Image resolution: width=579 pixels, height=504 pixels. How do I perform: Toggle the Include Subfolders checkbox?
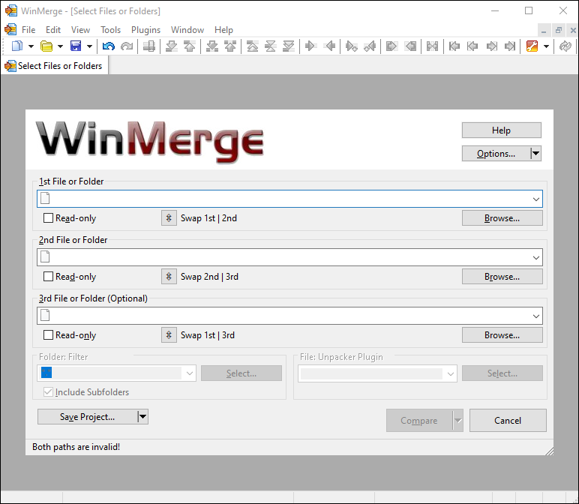click(x=48, y=391)
